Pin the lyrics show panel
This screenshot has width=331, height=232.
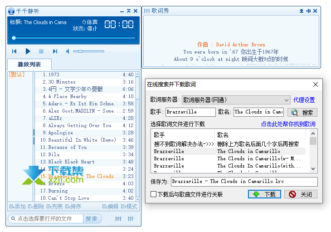(x=308, y=10)
